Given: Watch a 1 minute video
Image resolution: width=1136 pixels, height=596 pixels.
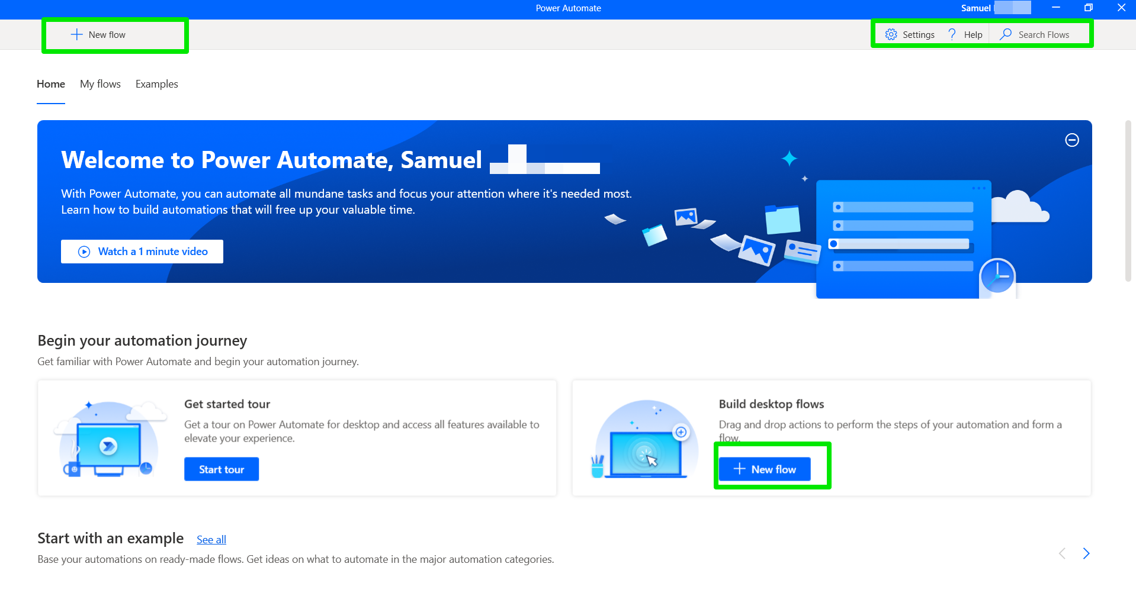Looking at the screenshot, I should pyautogui.click(x=142, y=252).
